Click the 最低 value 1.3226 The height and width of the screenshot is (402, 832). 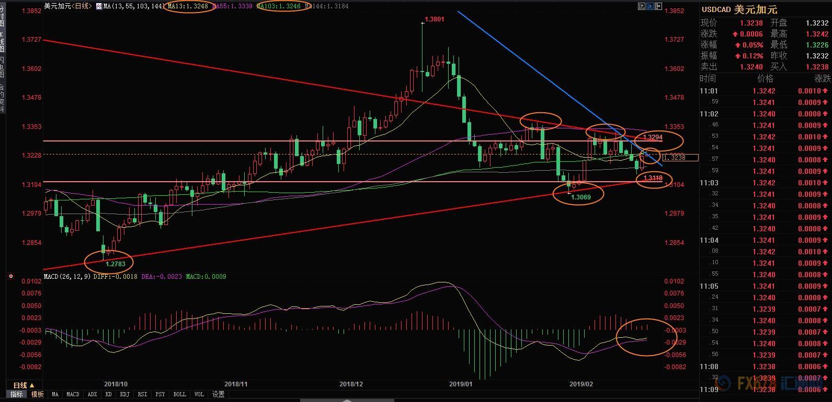(818, 45)
